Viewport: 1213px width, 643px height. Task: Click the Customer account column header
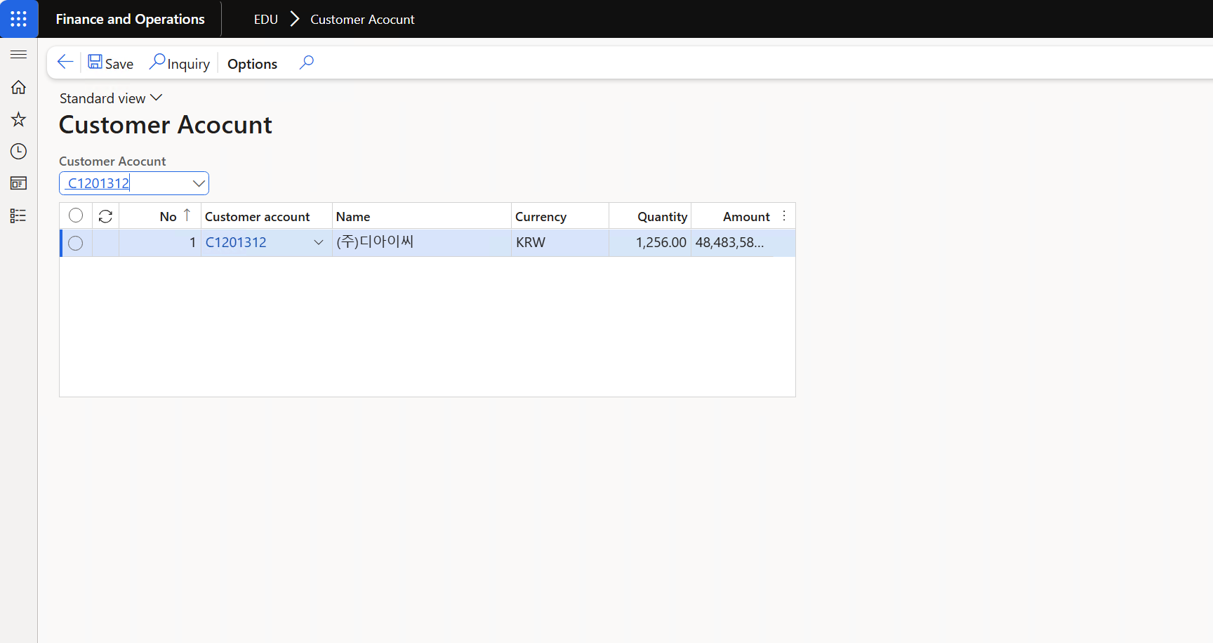(x=266, y=216)
